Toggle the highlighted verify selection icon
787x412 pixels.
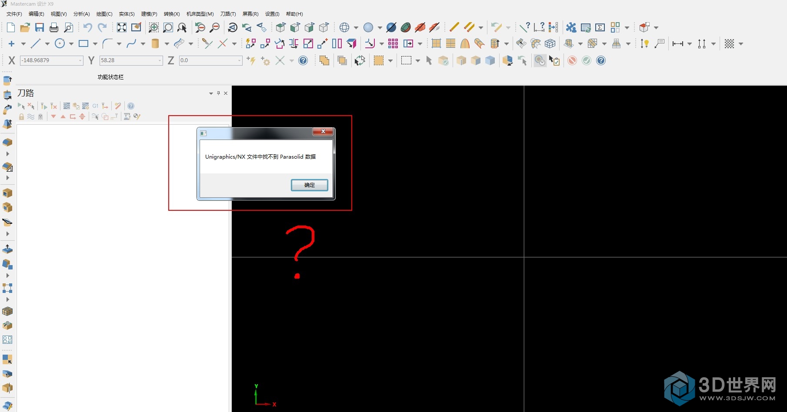click(540, 60)
